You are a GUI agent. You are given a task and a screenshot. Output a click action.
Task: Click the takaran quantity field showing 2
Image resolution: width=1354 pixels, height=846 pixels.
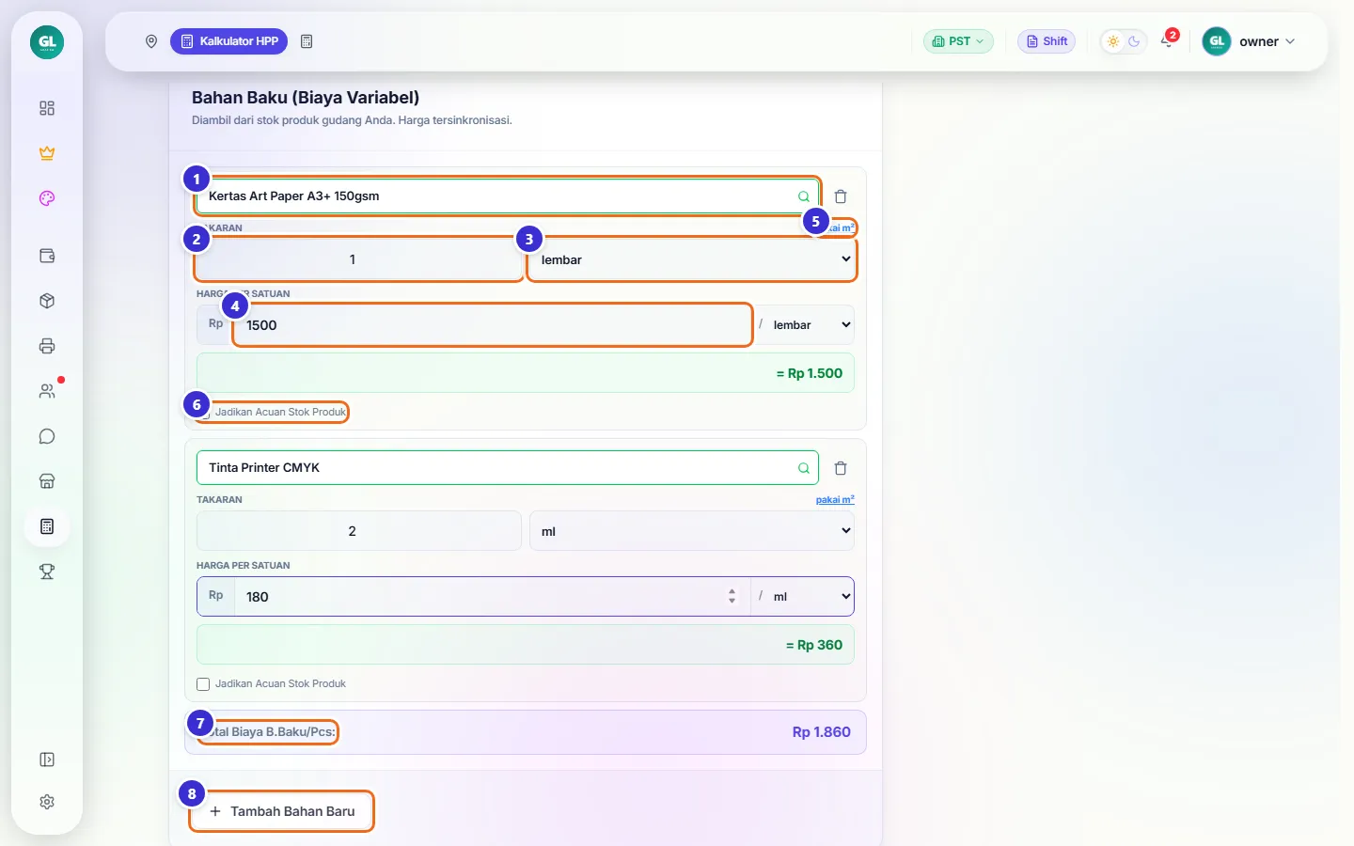click(x=358, y=531)
